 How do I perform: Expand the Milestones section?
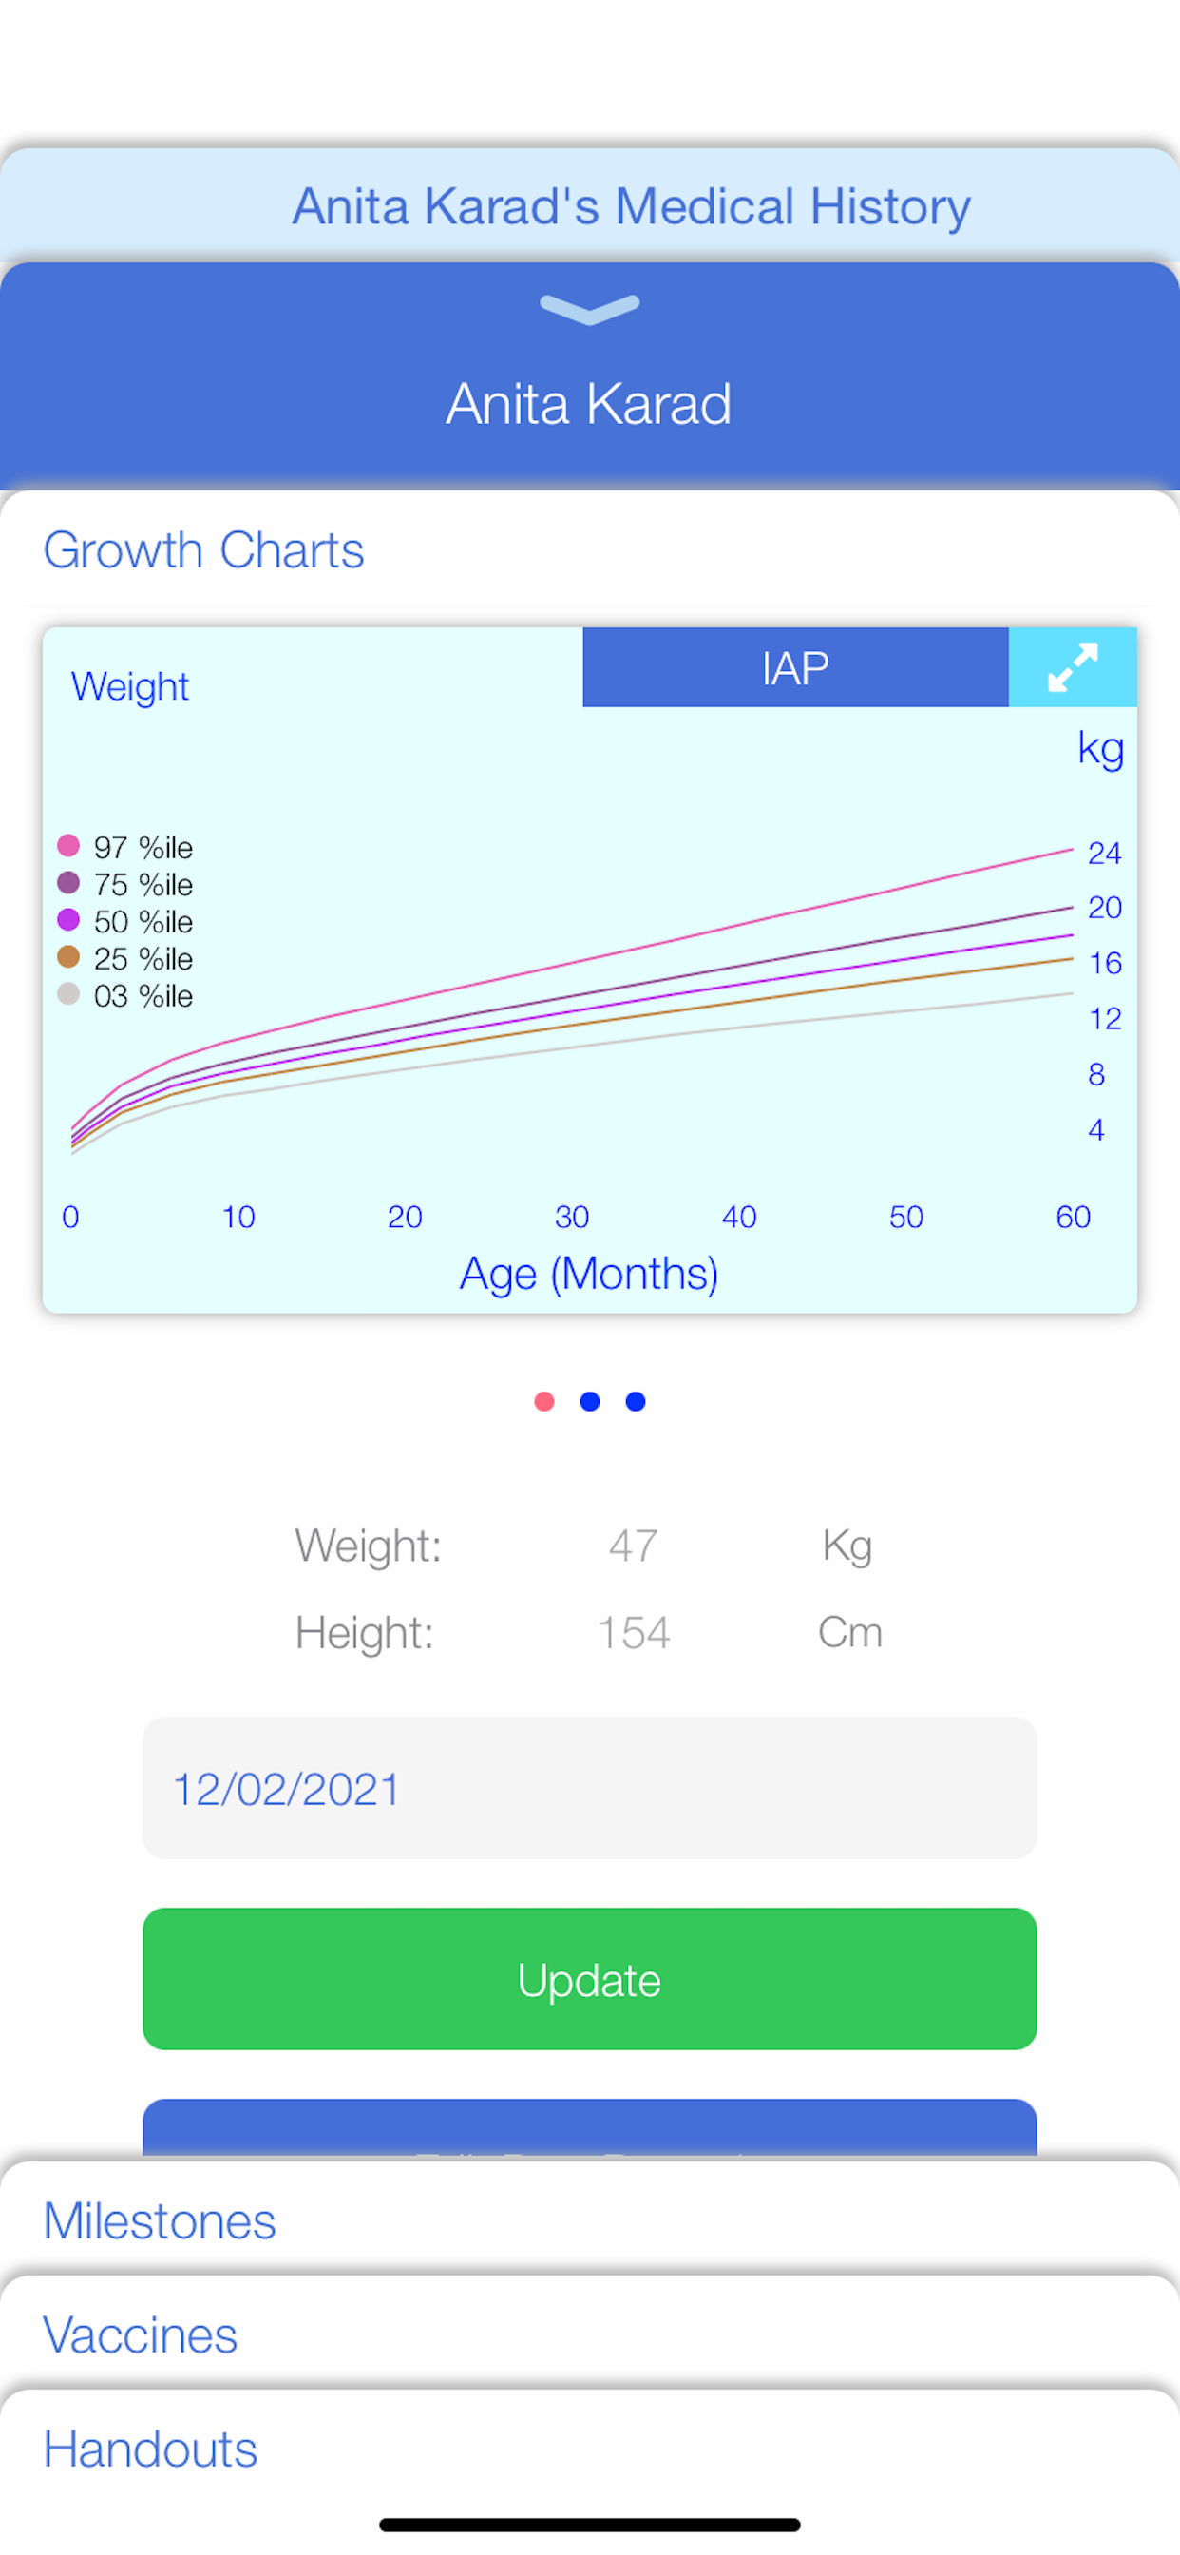(590, 2219)
